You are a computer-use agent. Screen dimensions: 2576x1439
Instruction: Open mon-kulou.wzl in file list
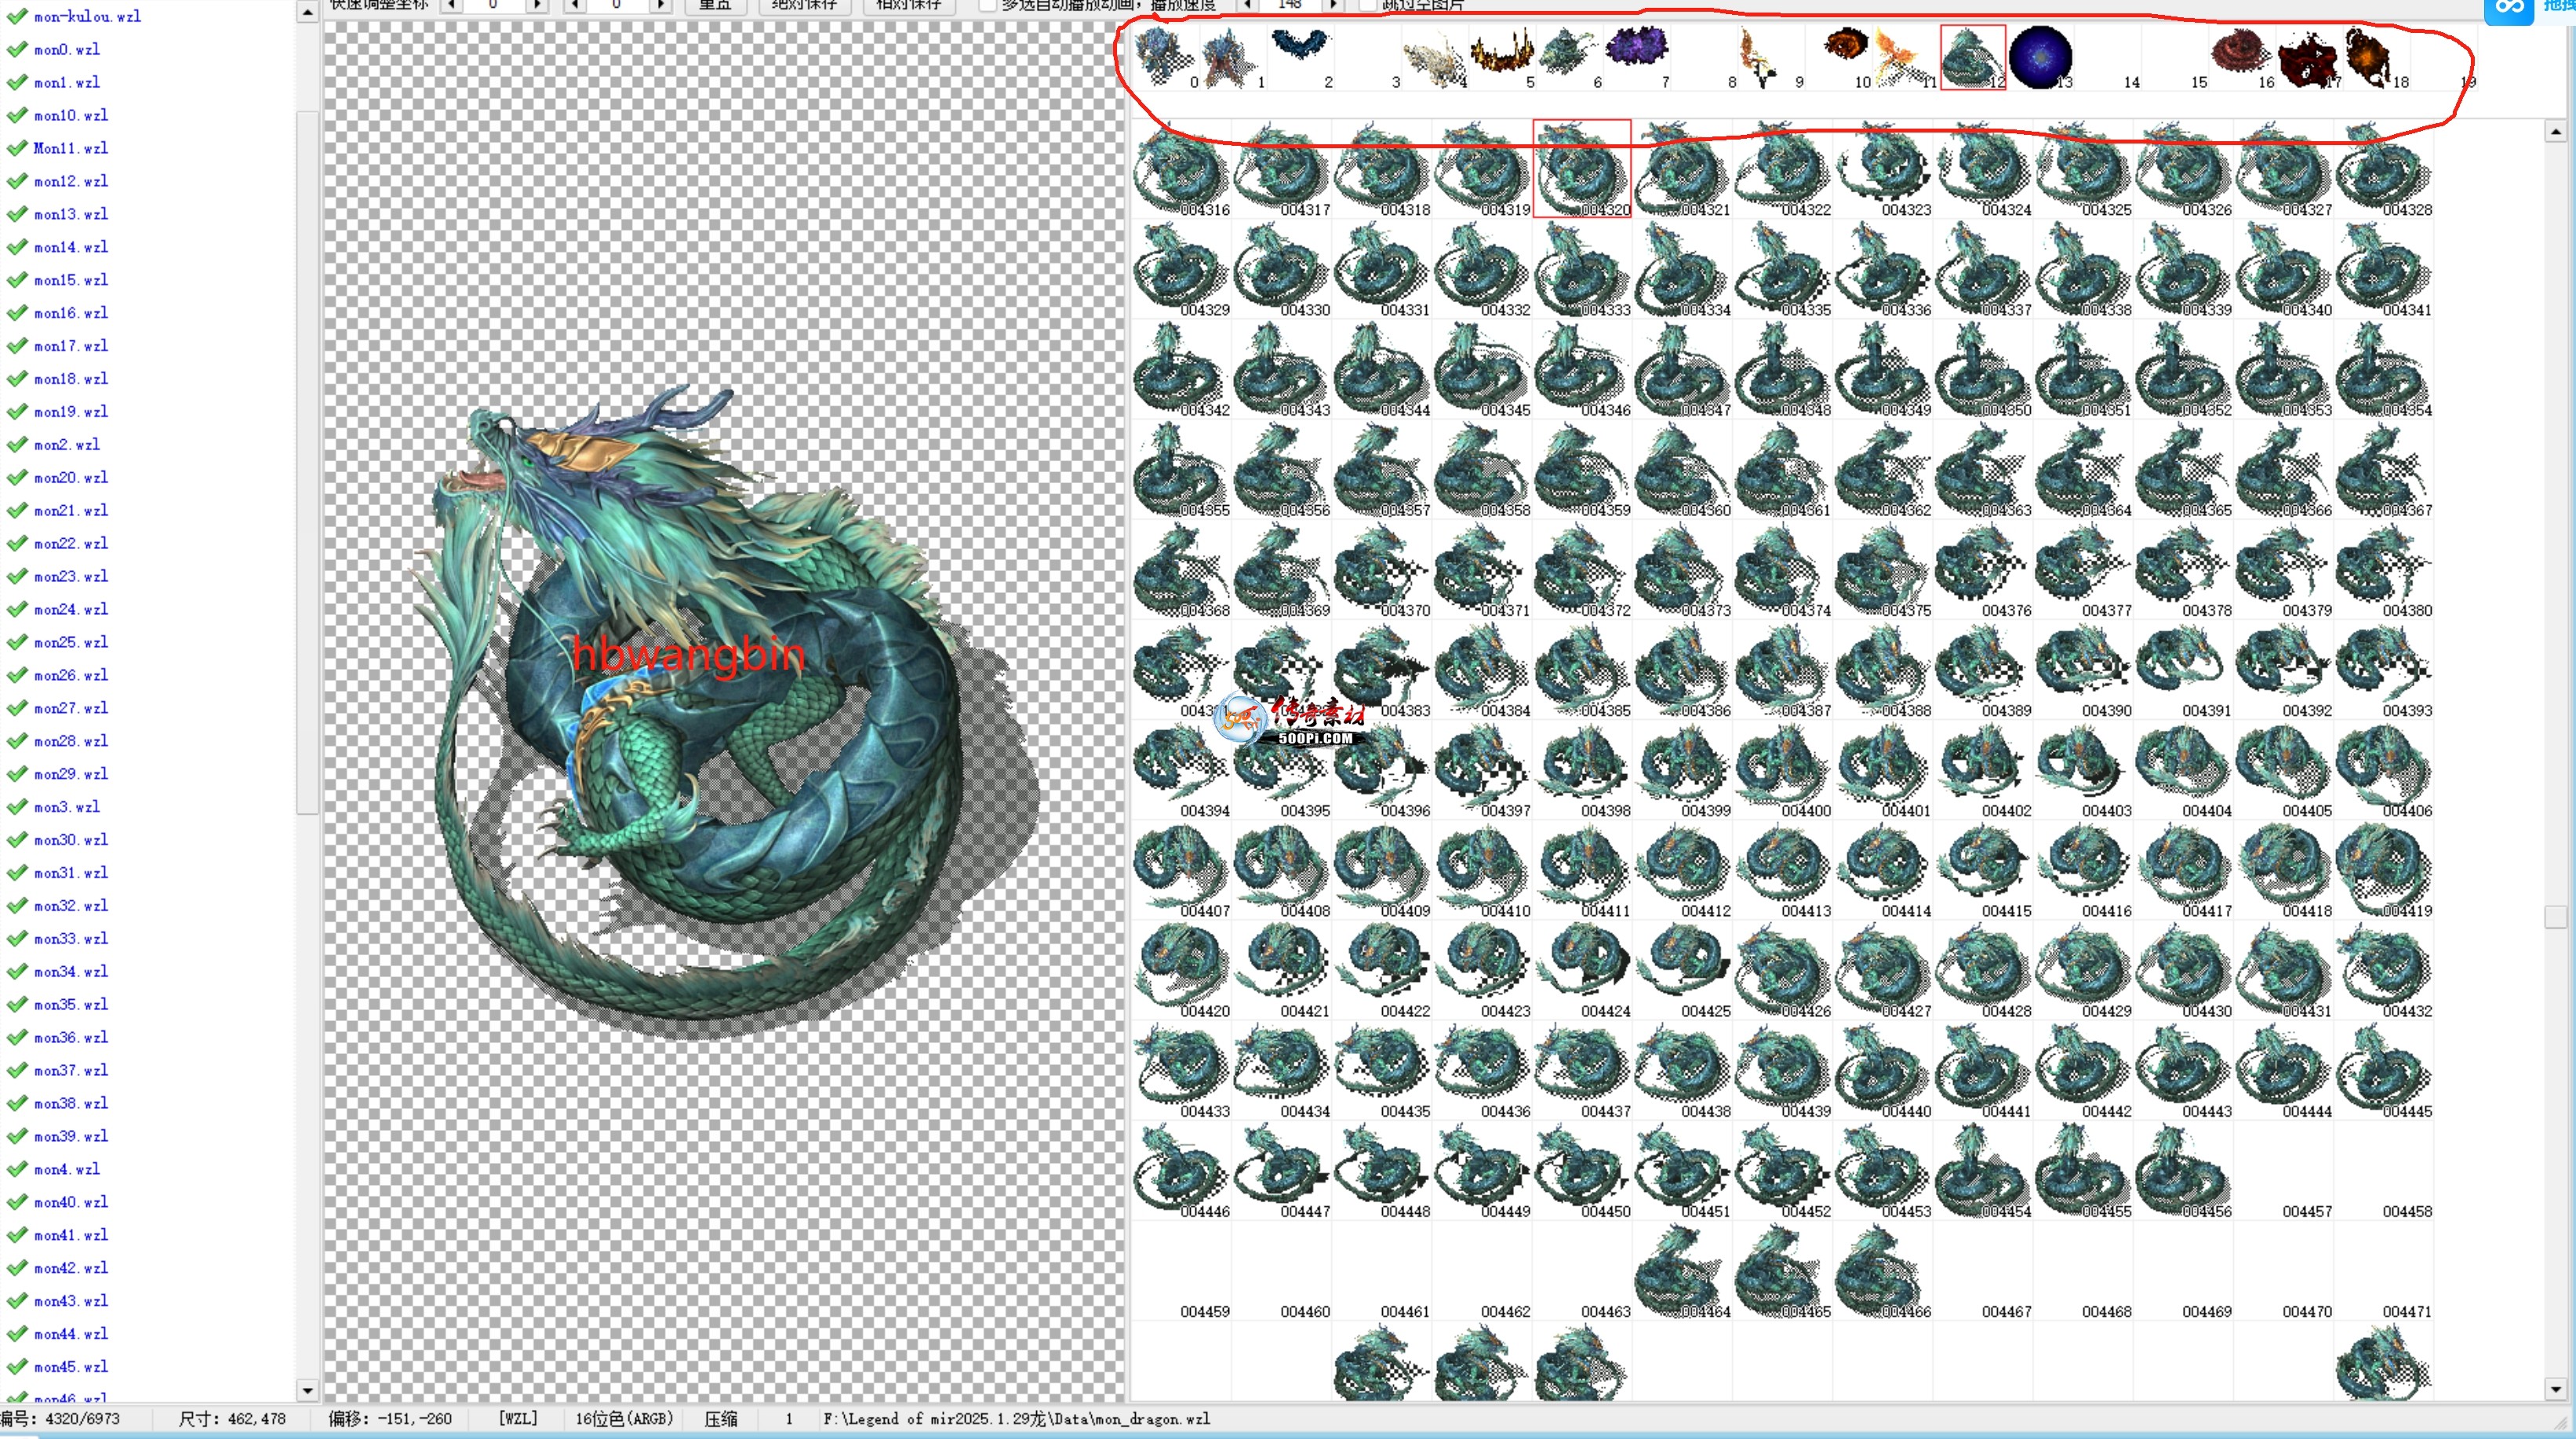click(x=87, y=16)
